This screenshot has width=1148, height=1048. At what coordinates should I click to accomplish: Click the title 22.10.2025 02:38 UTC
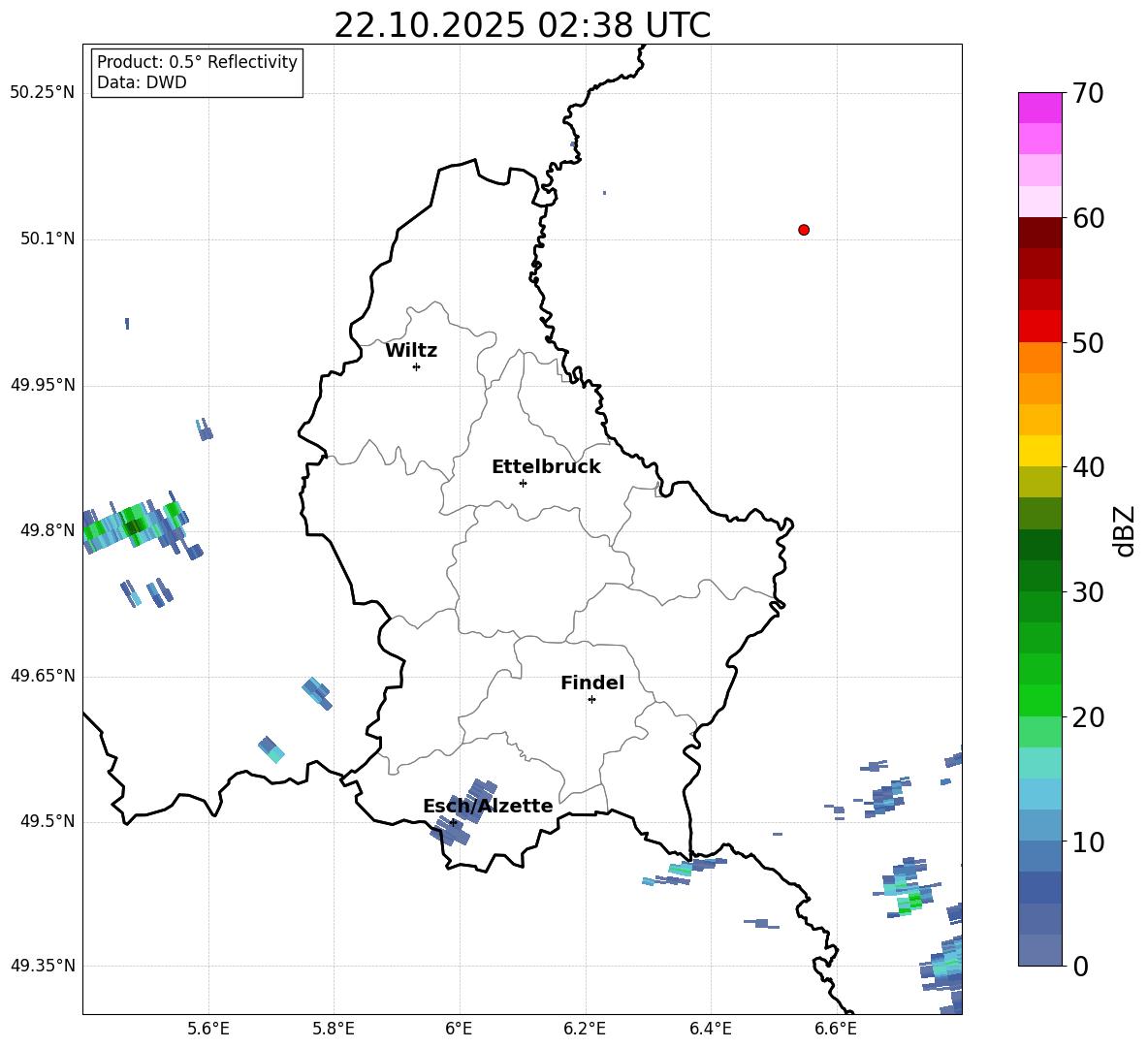[522, 25]
